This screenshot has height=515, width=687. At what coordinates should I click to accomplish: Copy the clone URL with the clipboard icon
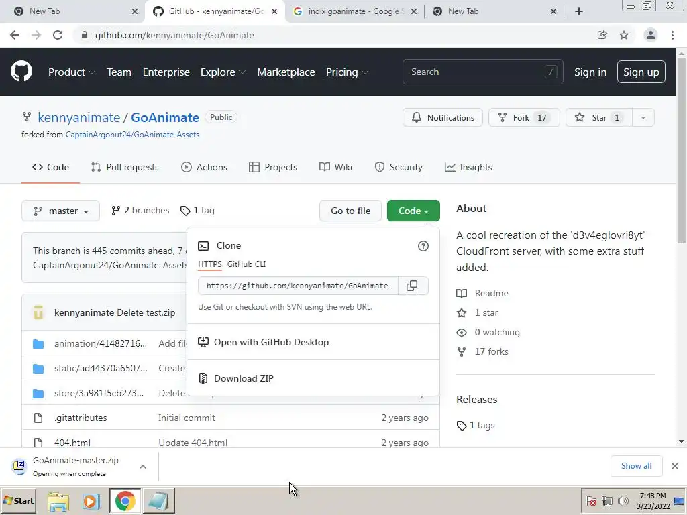412,286
